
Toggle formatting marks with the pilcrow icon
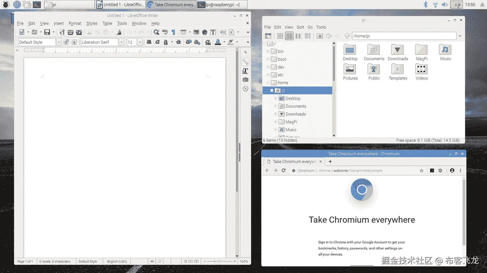[x=173, y=32]
